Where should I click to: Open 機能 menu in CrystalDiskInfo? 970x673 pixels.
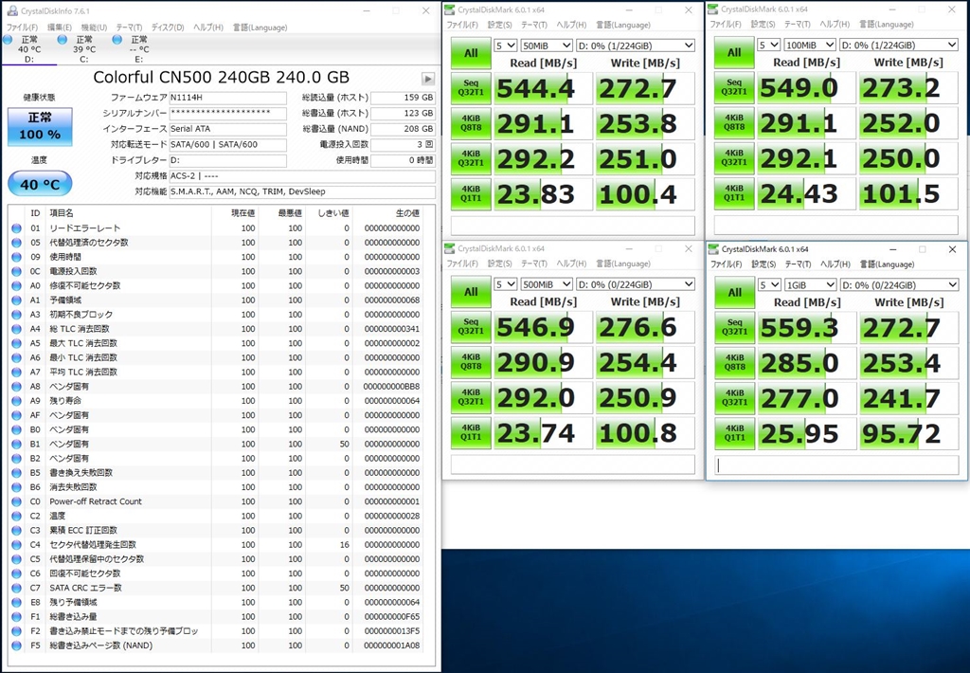(x=94, y=27)
